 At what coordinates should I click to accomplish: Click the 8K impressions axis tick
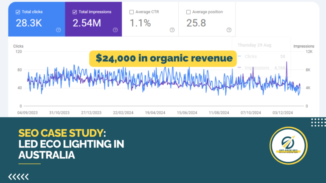click(x=308, y=70)
